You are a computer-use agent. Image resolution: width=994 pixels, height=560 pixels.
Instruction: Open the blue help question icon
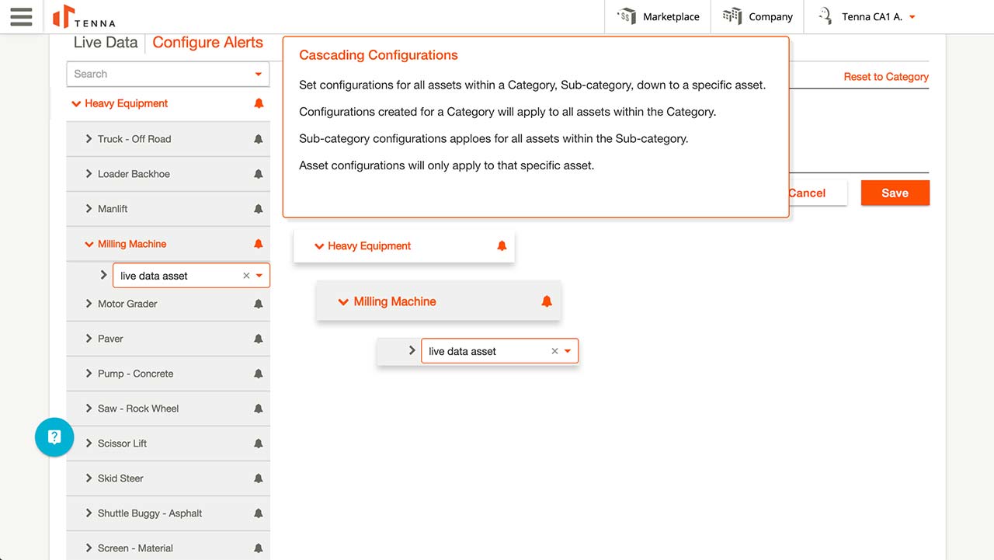click(x=54, y=437)
